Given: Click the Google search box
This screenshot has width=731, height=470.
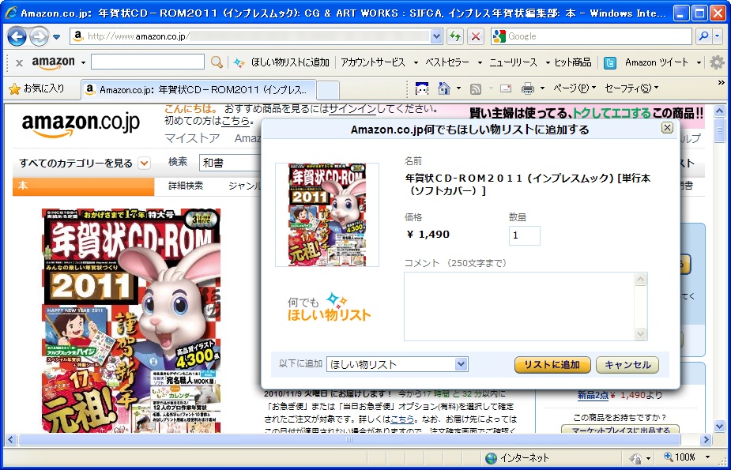Looking at the screenshot, I should tap(591, 36).
